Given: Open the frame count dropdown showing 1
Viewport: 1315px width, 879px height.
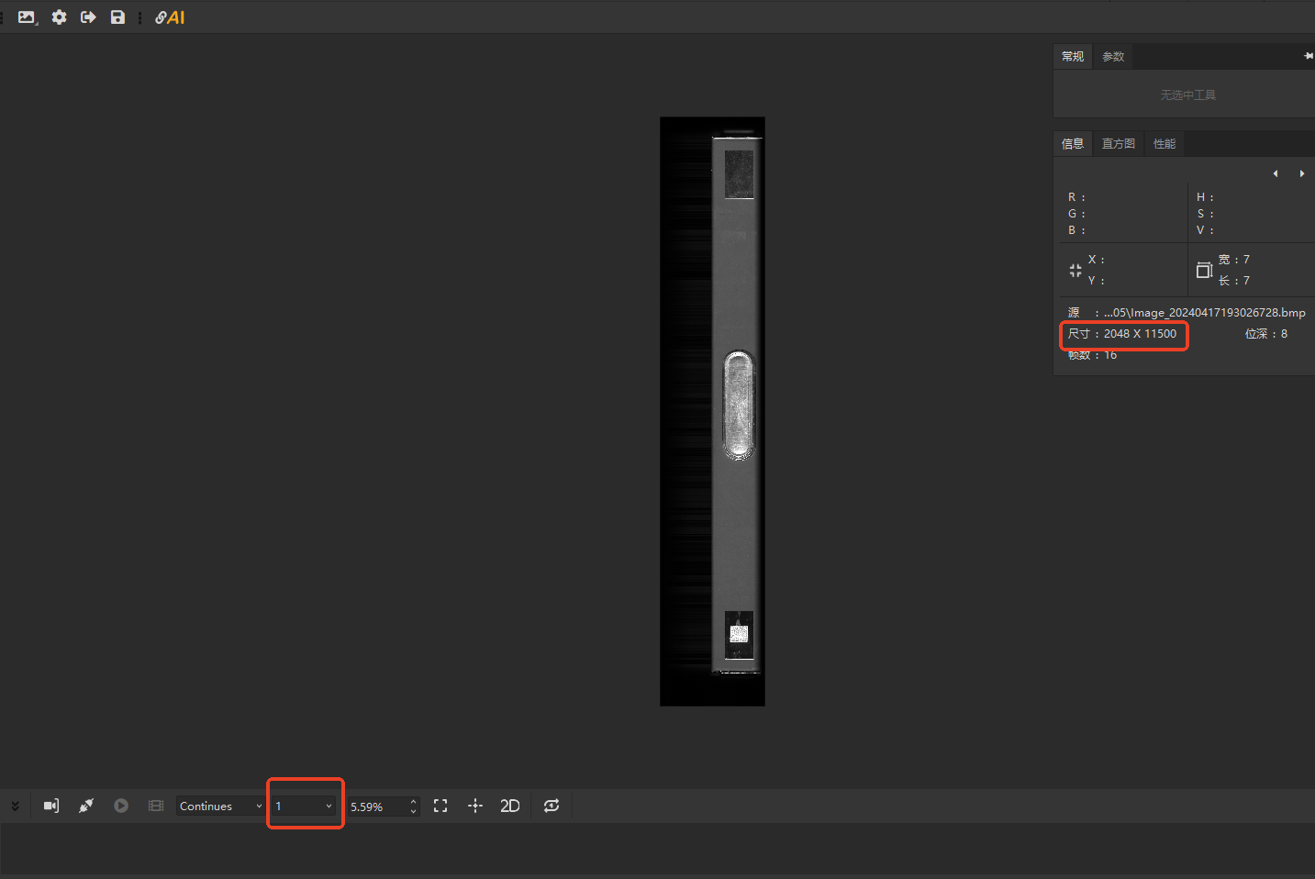Looking at the screenshot, I should click(304, 806).
